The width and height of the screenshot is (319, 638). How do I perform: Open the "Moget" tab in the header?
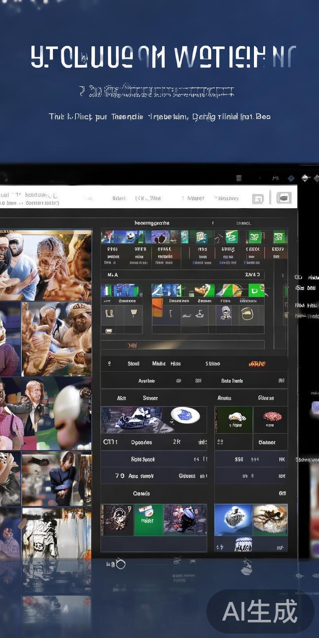[195, 198]
